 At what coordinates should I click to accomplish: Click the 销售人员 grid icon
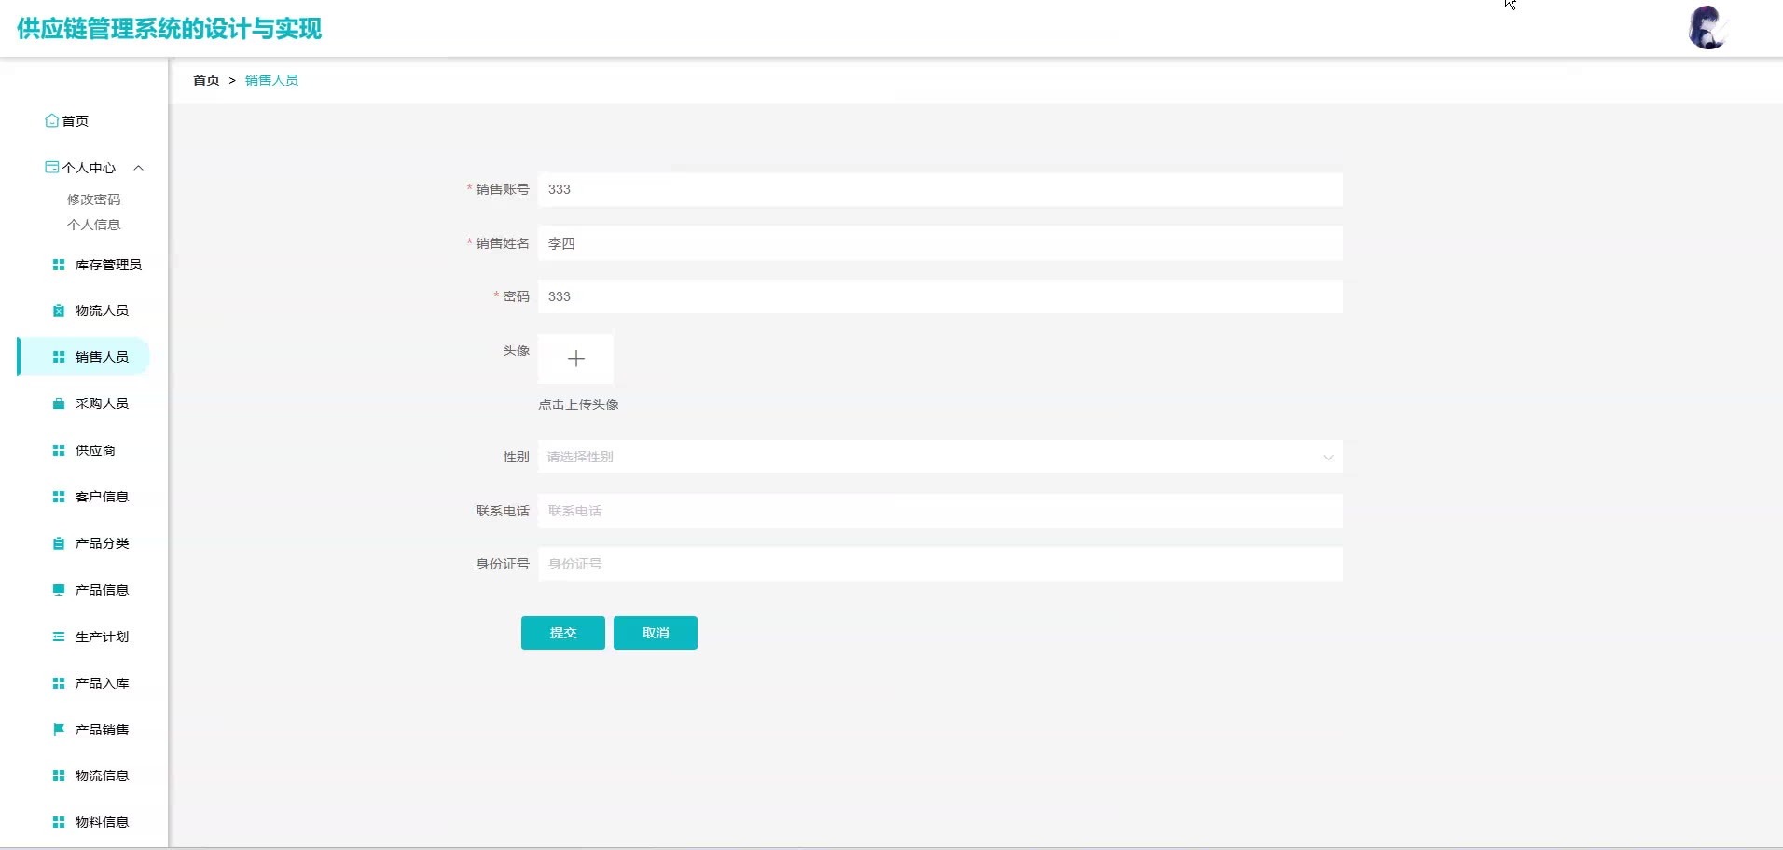coord(59,357)
